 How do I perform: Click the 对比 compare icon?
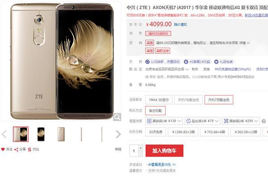[x=29, y=150]
